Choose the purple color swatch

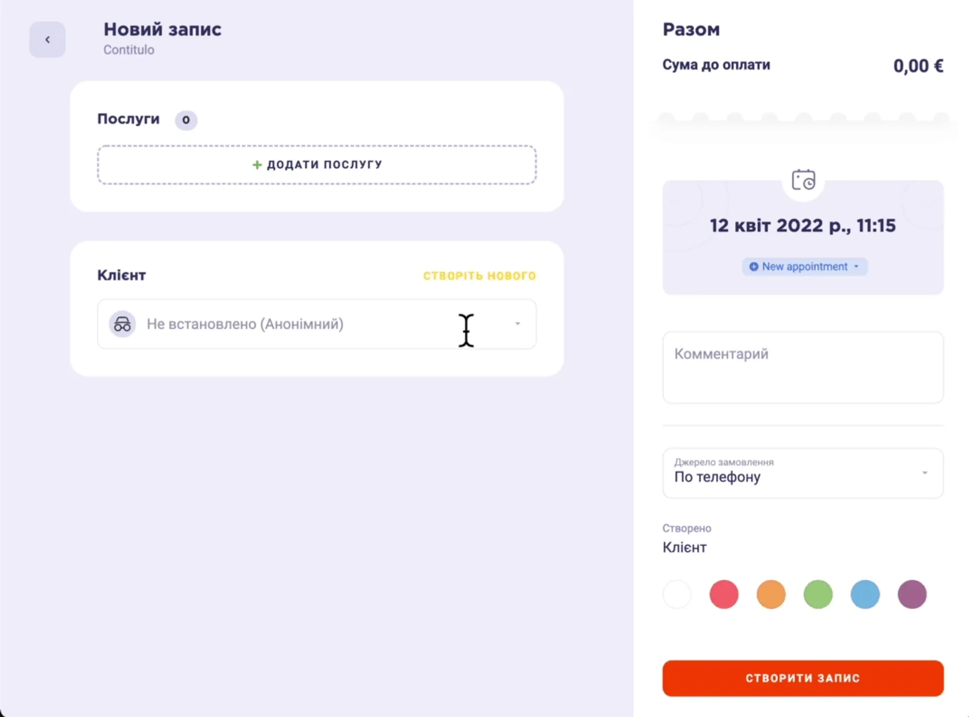pyautogui.click(x=912, y=594)
